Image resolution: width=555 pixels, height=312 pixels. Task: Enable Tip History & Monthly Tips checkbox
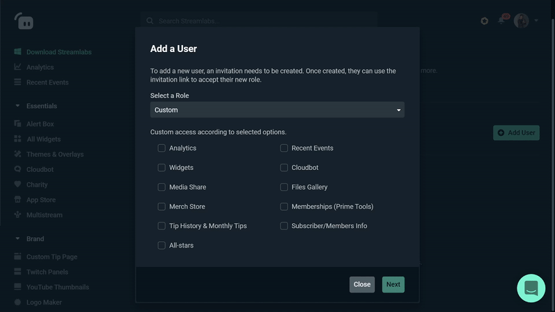162,226
